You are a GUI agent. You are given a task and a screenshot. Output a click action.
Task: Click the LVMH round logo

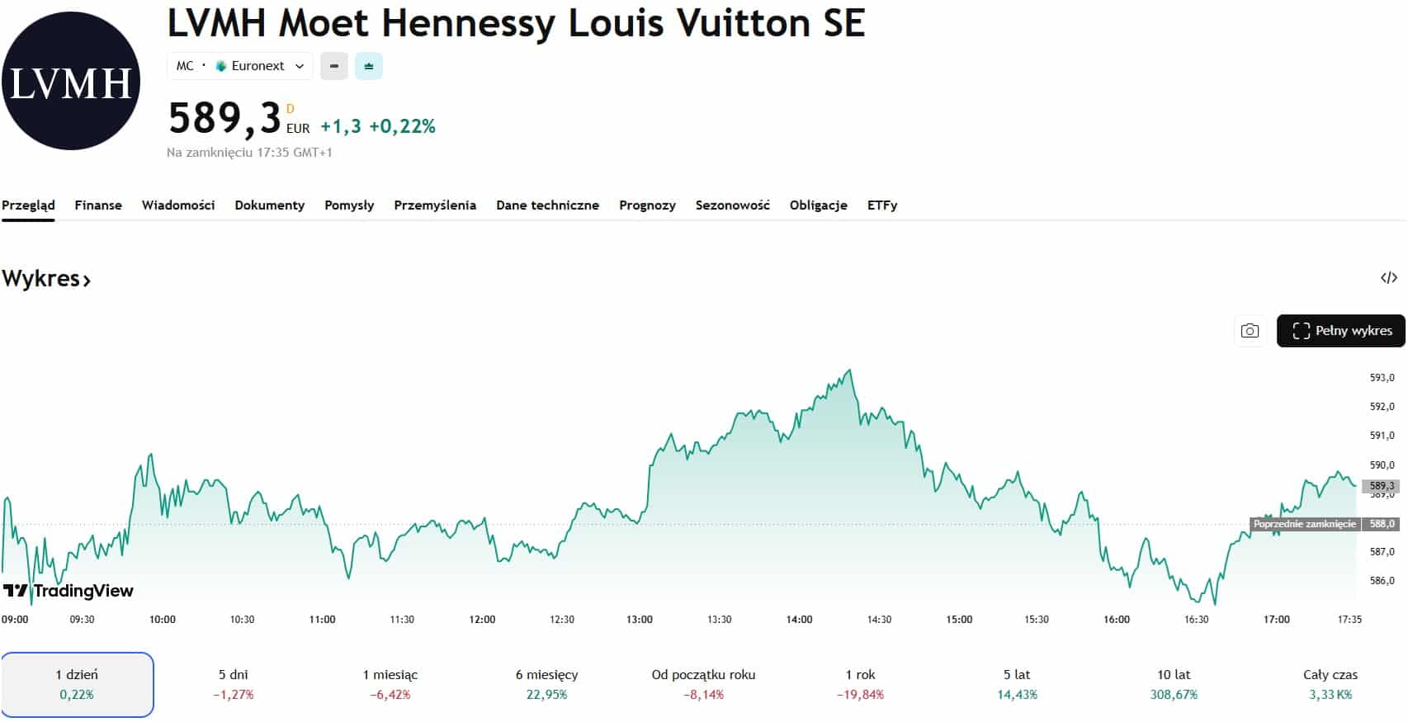tap(71, 81)
